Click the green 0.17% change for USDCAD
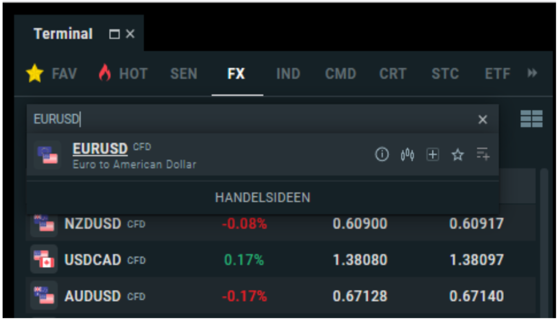 (x=243, y=260)
